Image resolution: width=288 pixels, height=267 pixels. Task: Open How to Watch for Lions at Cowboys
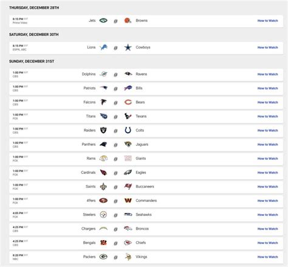(x=267, y=47)
